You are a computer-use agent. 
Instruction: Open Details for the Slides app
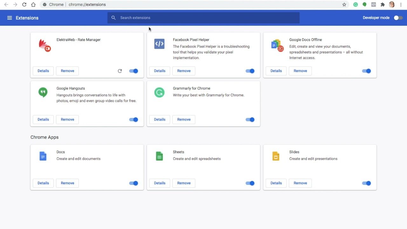click(x=276, y=183)
